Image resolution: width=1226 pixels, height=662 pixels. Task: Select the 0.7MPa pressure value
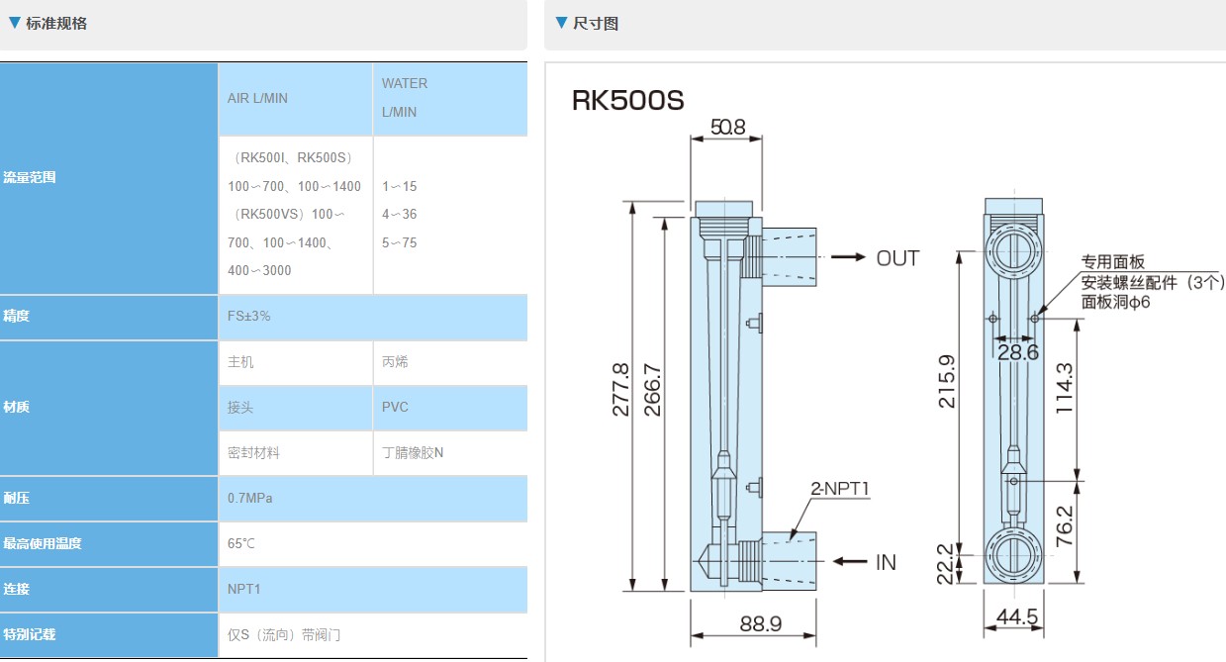coord(249,498)
